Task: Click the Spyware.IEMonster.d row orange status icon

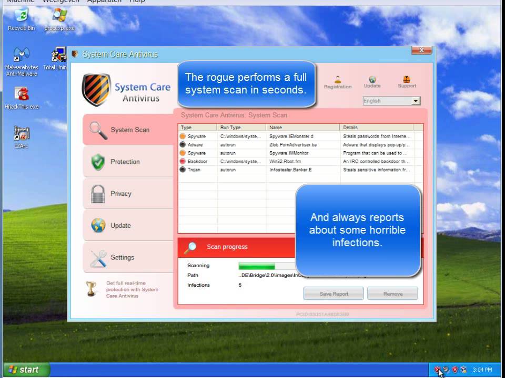Action: coord(183,136)
